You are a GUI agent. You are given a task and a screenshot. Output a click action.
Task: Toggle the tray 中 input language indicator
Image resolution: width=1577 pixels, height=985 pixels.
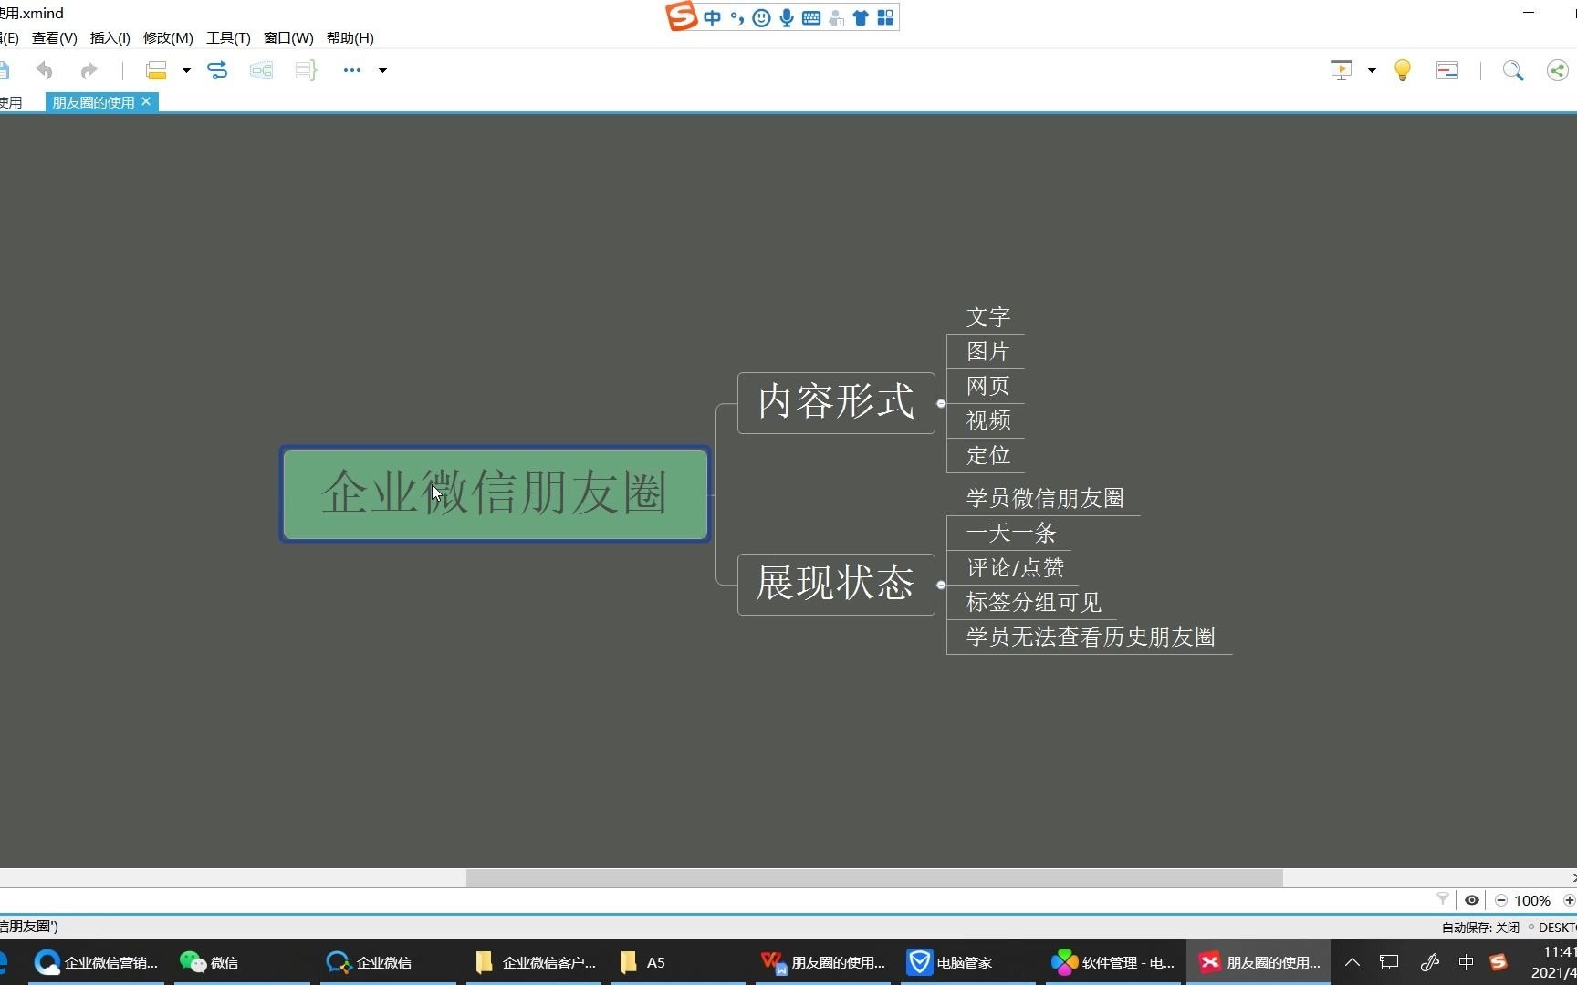click(1466, 962)
